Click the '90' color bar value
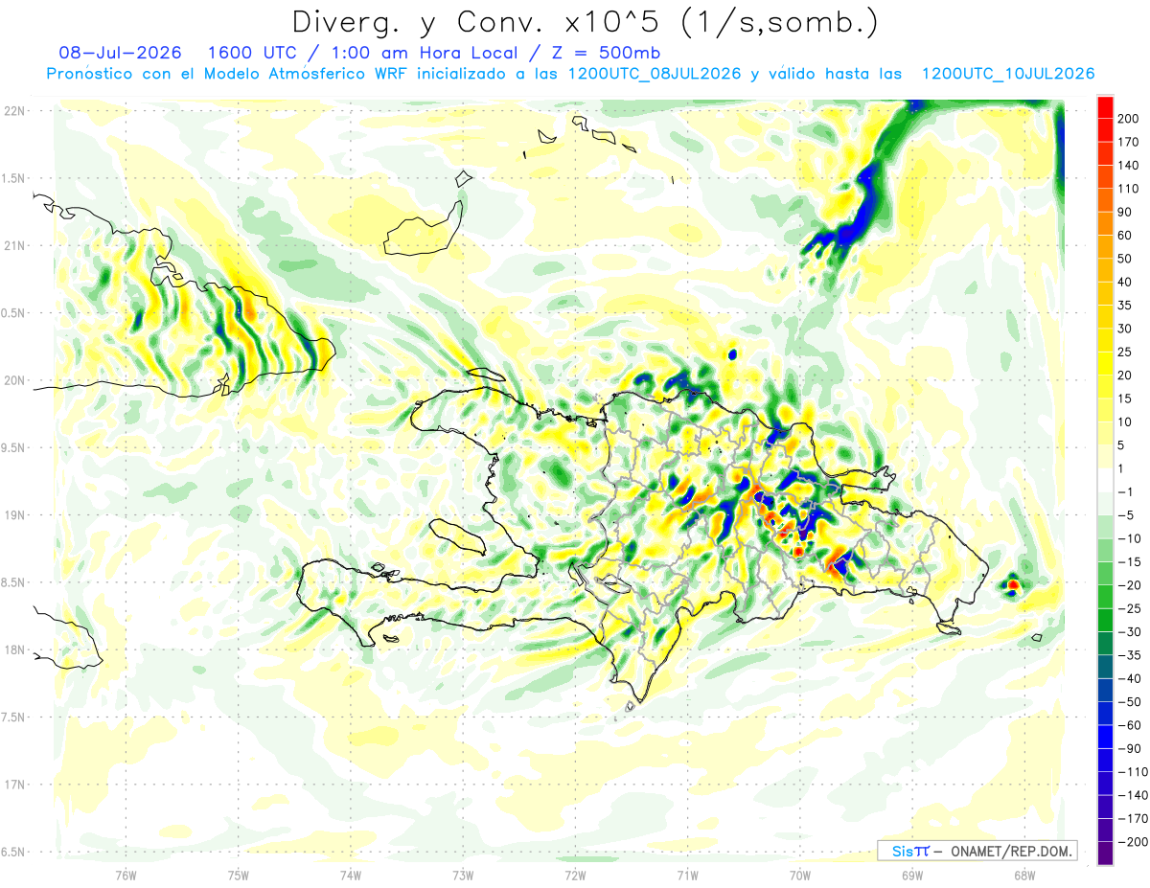This screenshot has width=1150, height=888. 1125,213
